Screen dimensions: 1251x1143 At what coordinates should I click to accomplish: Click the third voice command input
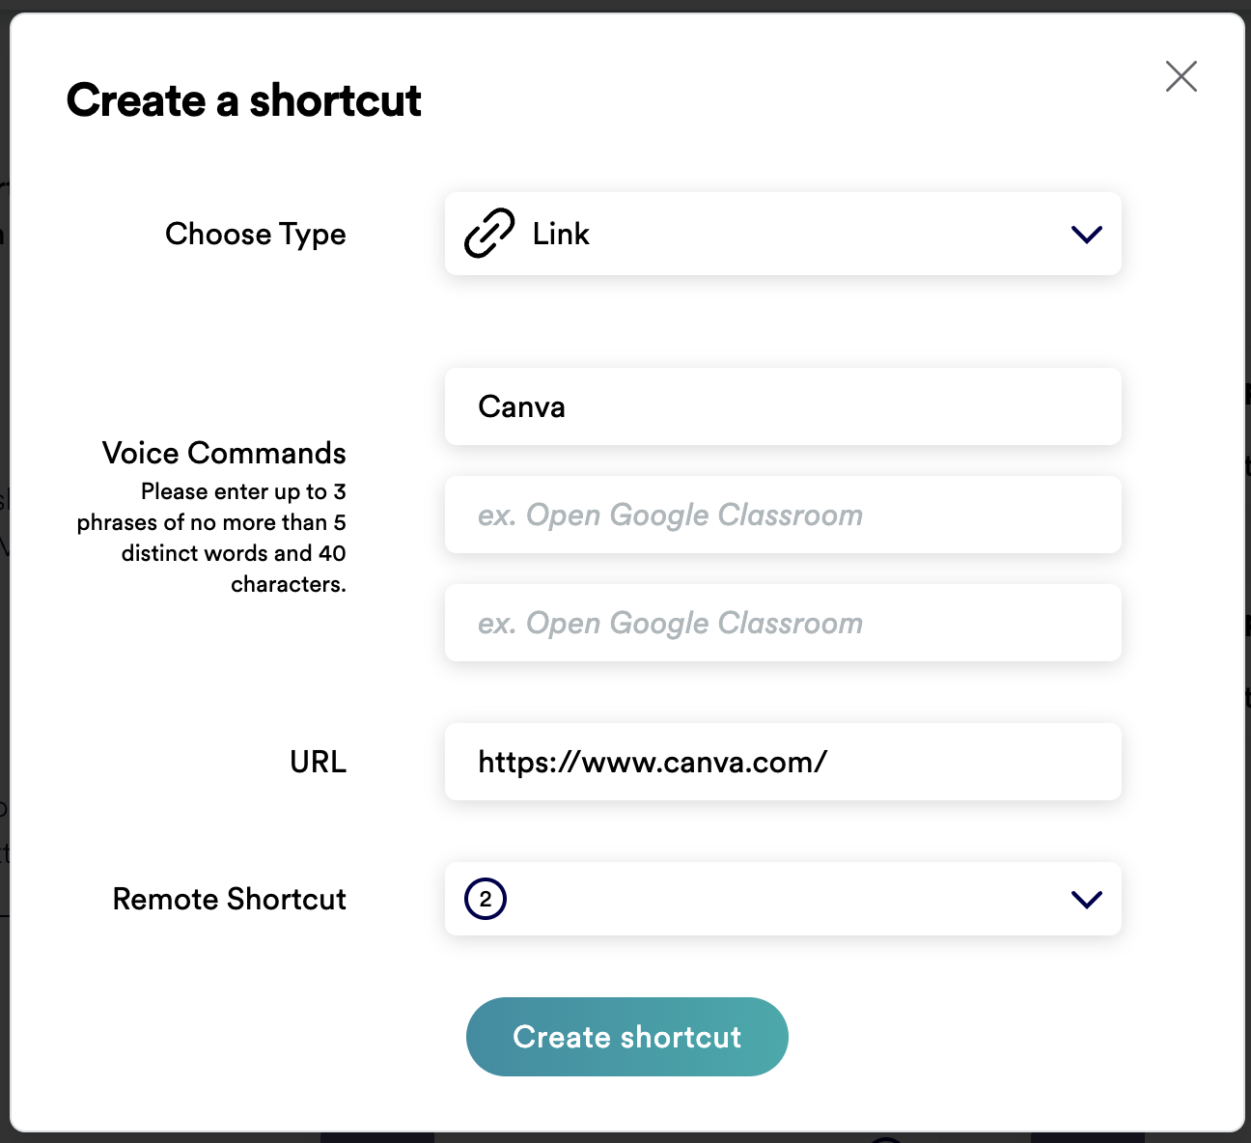coord(782,623)
